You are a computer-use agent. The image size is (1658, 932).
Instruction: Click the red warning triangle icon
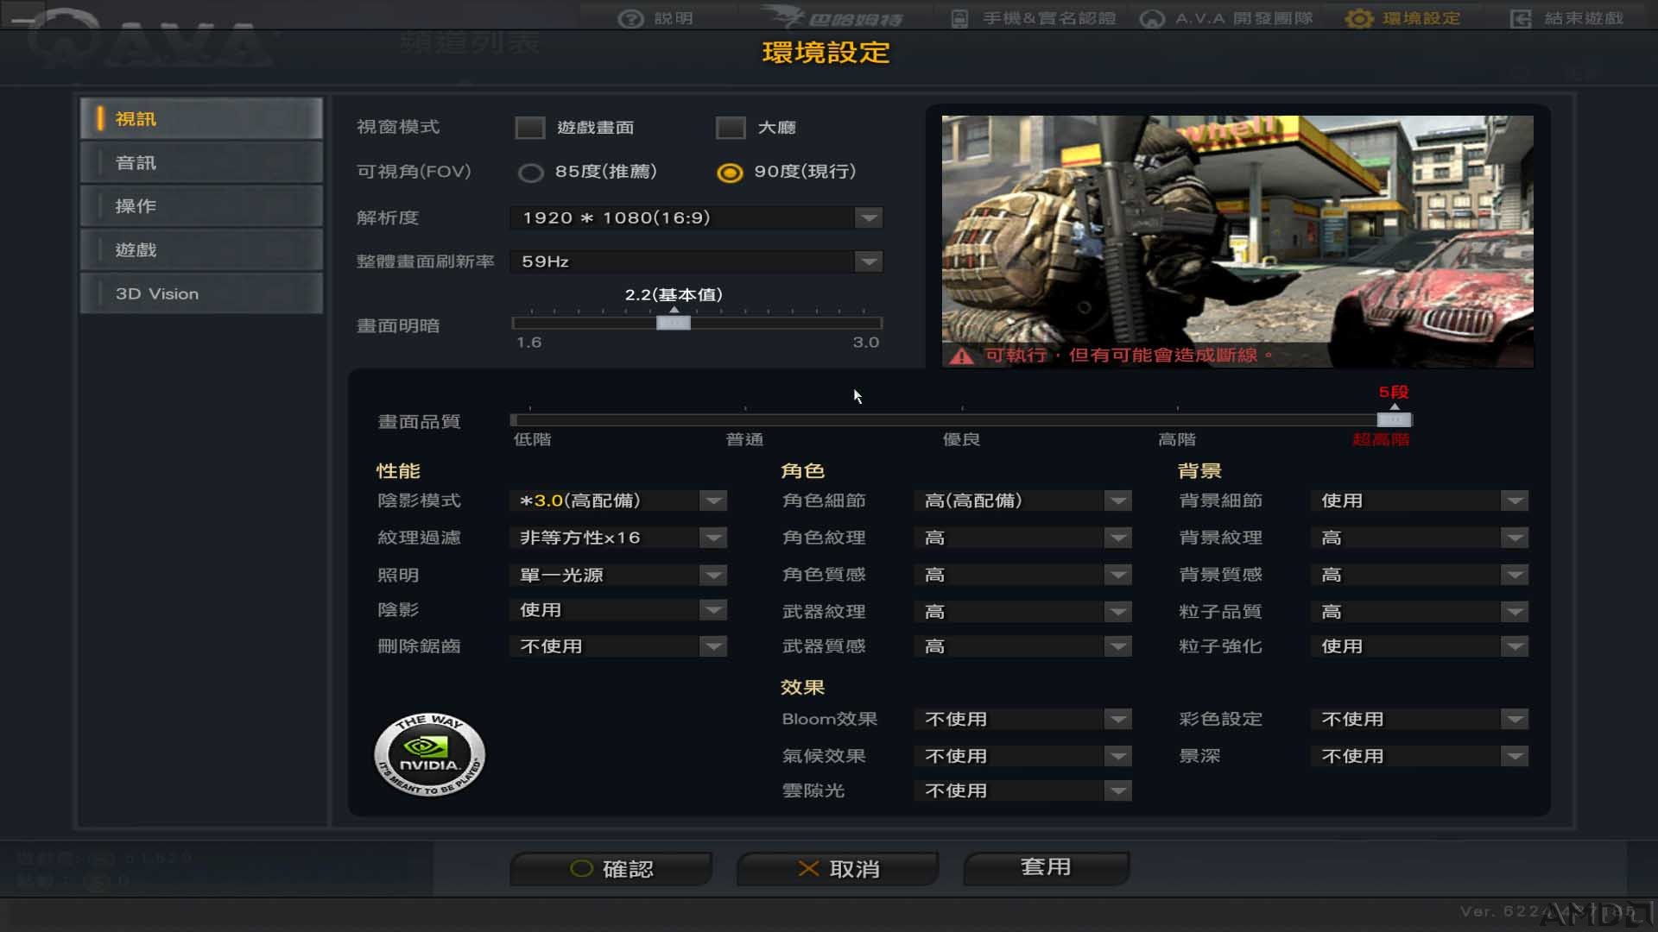coord(961,356)
